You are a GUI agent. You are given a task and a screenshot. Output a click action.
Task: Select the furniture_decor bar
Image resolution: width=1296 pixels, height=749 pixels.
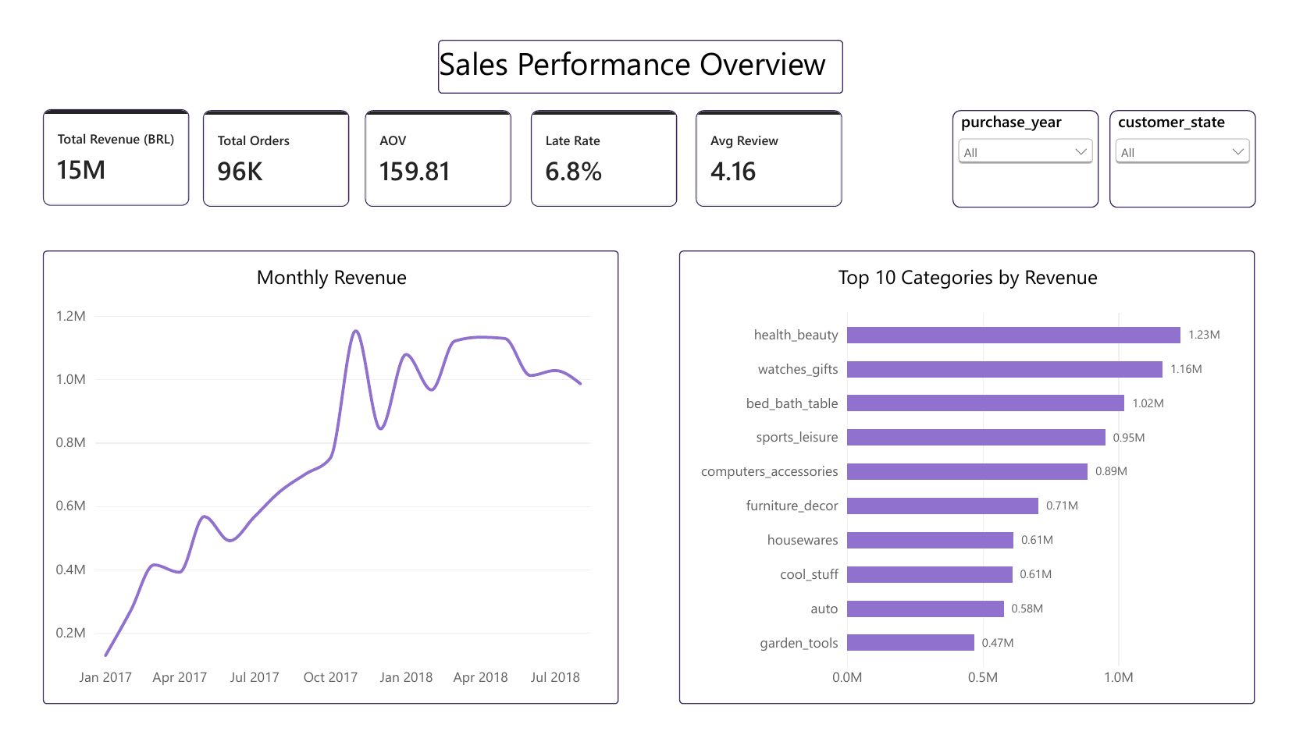point(942,506)
